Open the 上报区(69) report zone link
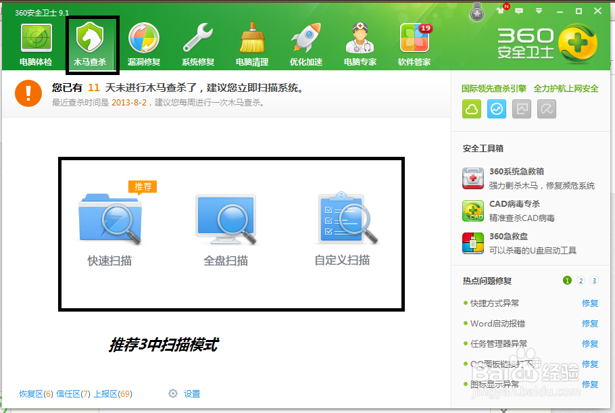 [x=113, y=394]
